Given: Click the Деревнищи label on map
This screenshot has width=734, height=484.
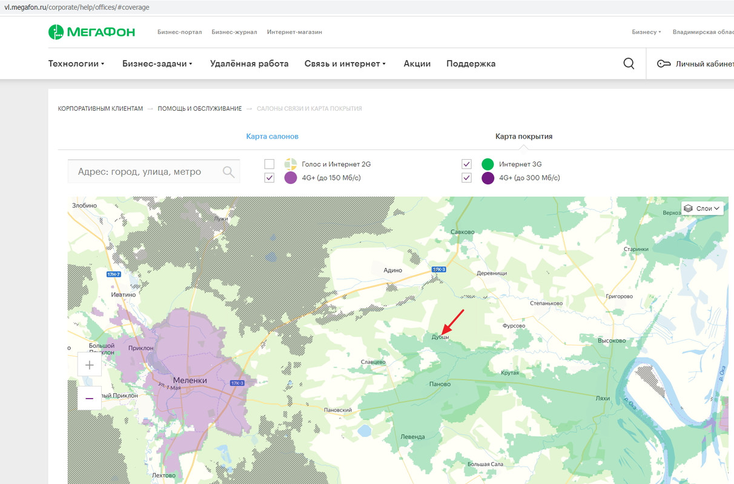Looking at the screenshot, I should pyautogui.click(x=492, y=273).
